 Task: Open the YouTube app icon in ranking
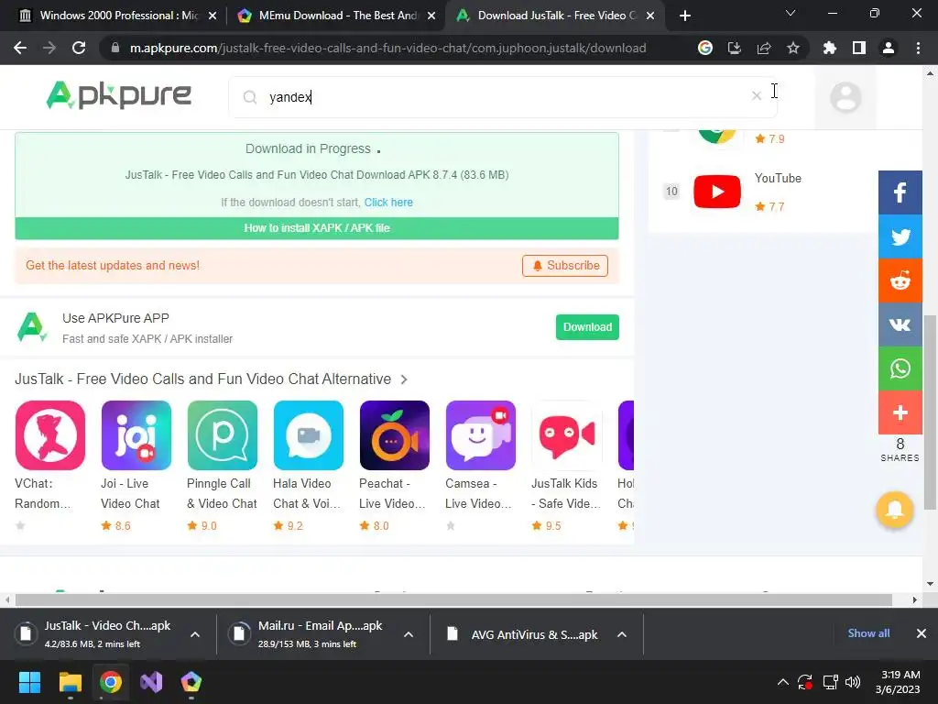pos(716,192)
